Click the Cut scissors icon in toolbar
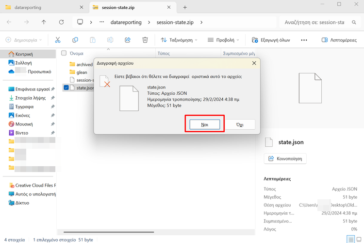This screenshot has width=364, height=243. (58, 40)
